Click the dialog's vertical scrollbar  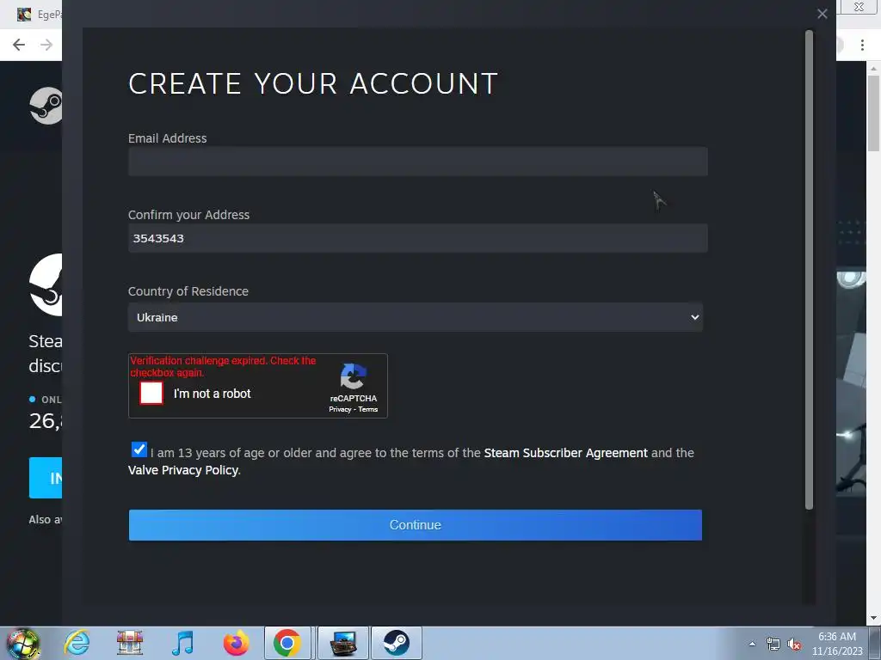(809, 269)
